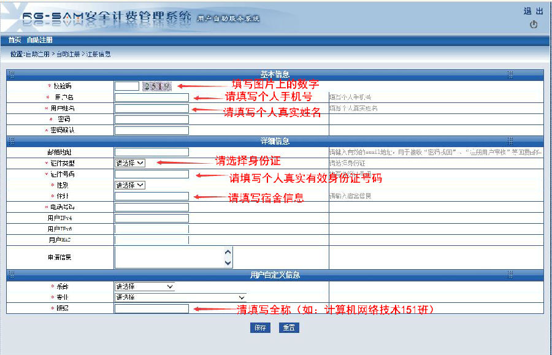
Task: Click the scroll-down arrow in 申请信息 textarea
Action: coord(228,262)
